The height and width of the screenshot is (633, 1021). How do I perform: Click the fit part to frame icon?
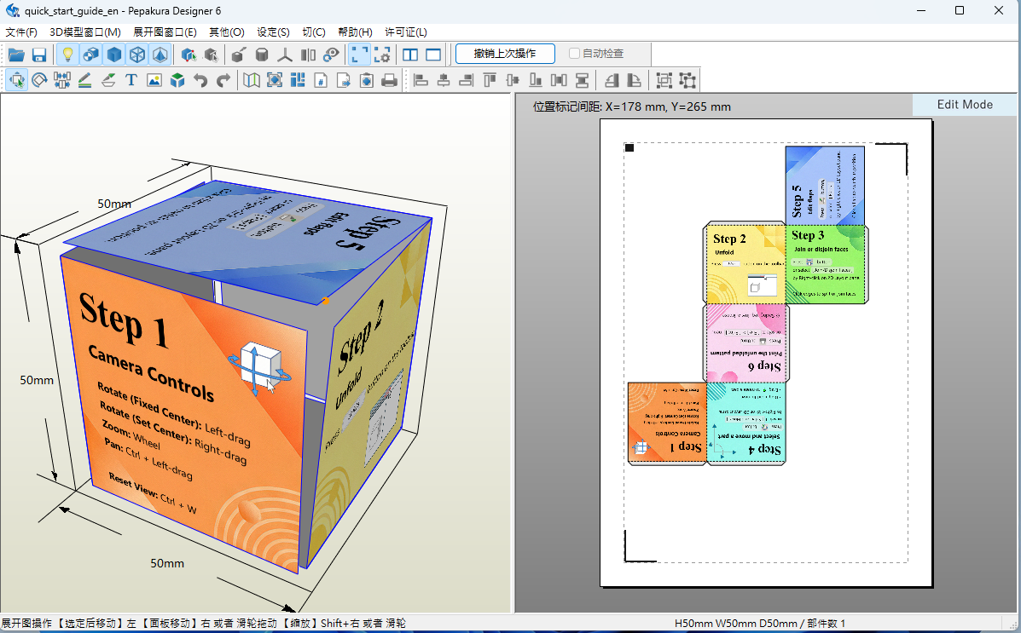275,80
